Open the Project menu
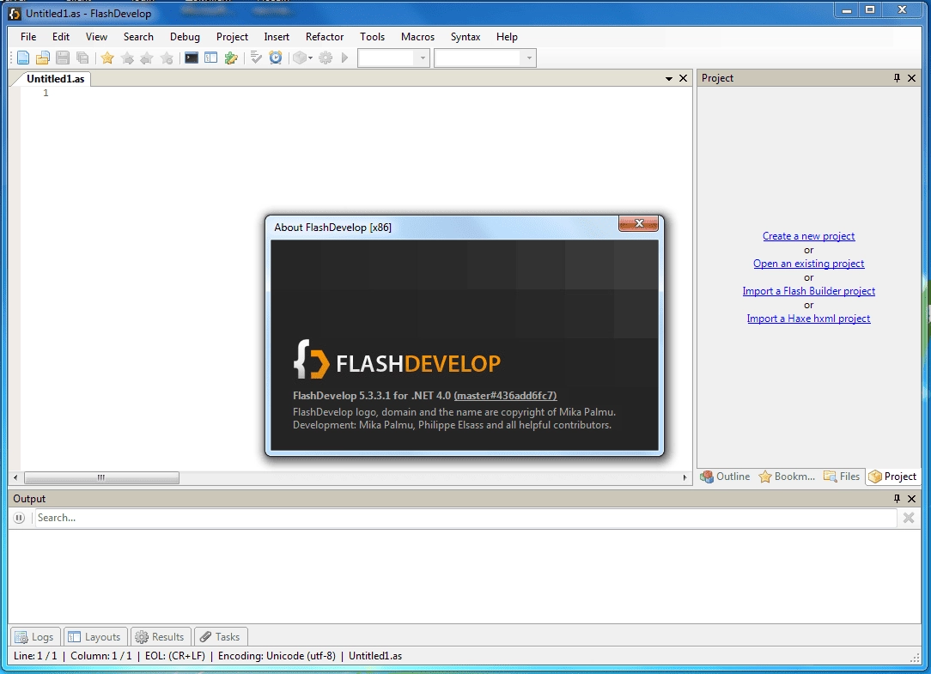This screenshot has height=674, width=931. [232, 37]
